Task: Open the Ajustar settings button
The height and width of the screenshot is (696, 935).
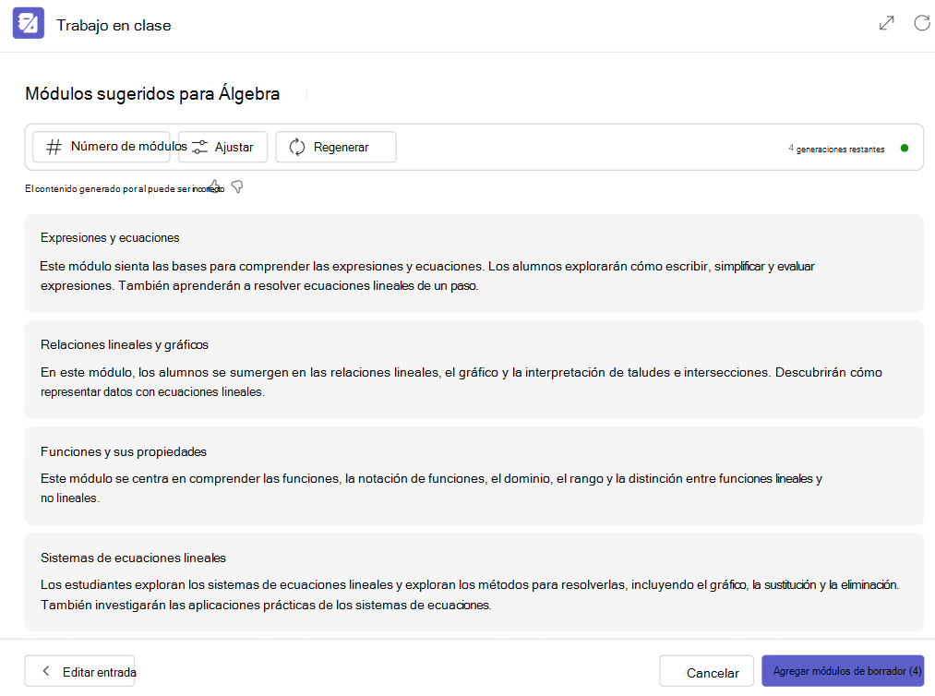Action: (222, 147)
